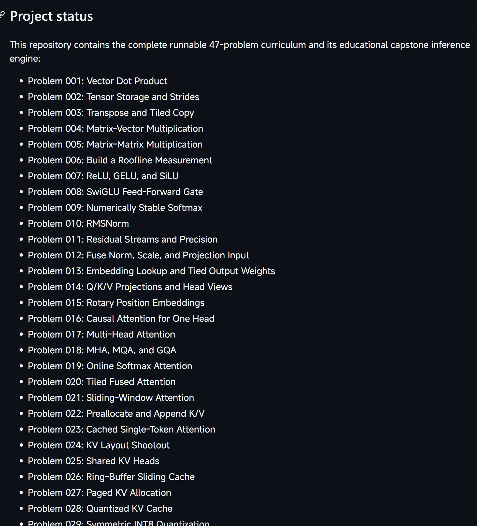Click Problem 012: Fuse Norm, Scale, and Projection Input
Viewport: 477px width, 526px height.
coord(138,255)
